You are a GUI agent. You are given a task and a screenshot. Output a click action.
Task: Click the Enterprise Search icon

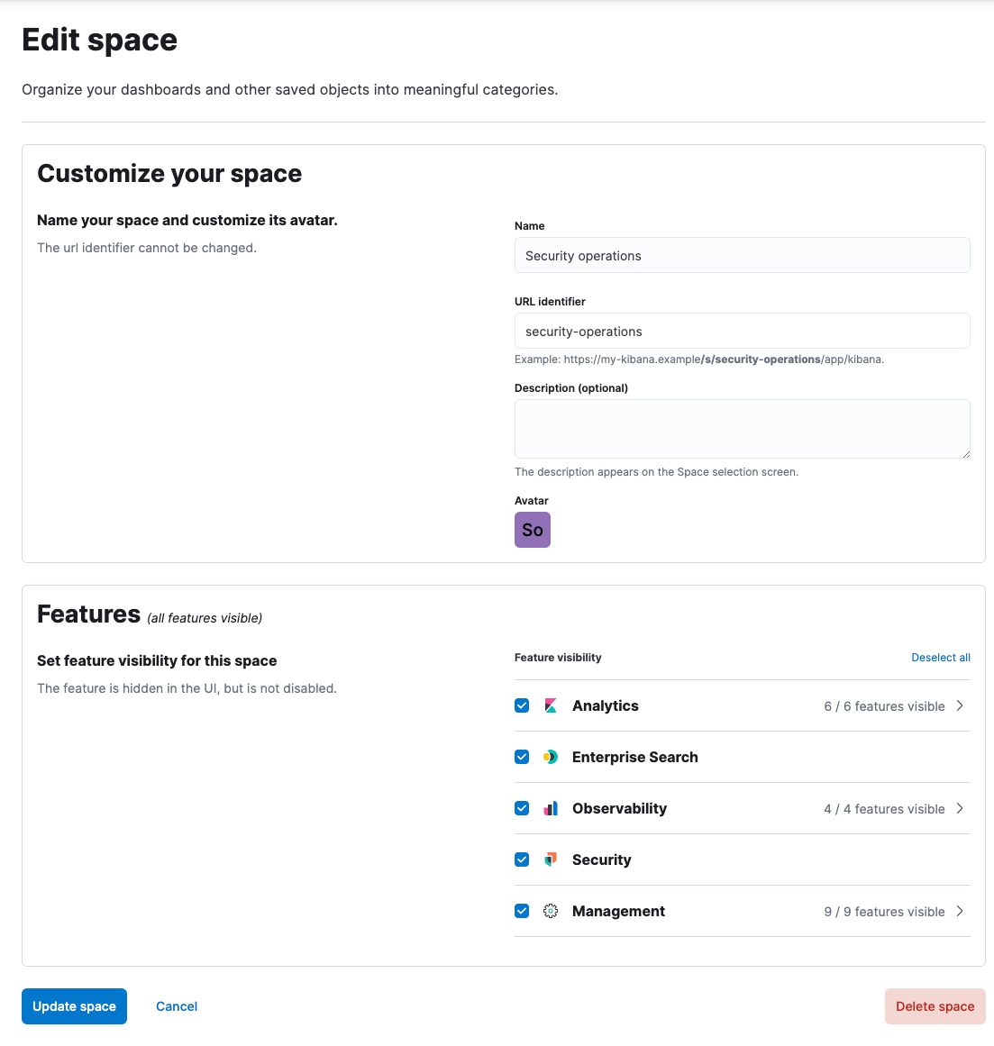pyautogui.click(x=551, y=758)
